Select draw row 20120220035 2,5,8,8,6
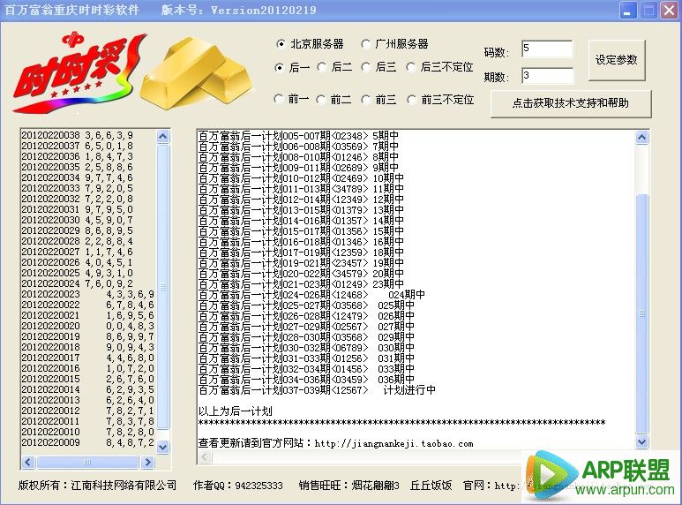This screenshot has height=505, width=682. pos(78,167)
